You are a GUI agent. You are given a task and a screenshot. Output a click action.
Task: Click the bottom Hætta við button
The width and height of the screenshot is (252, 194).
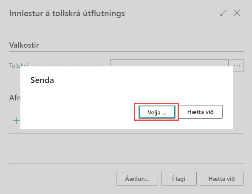pos(222,179)
